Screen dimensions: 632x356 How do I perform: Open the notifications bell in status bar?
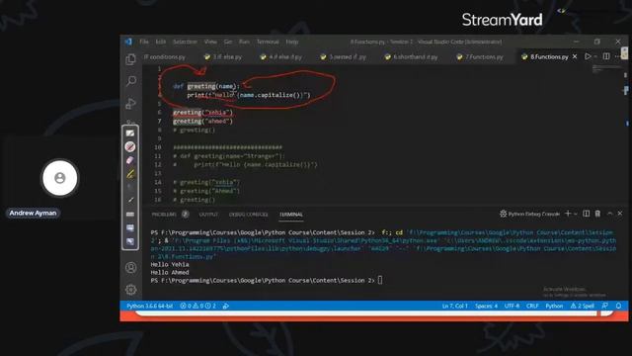coord(619,306)
